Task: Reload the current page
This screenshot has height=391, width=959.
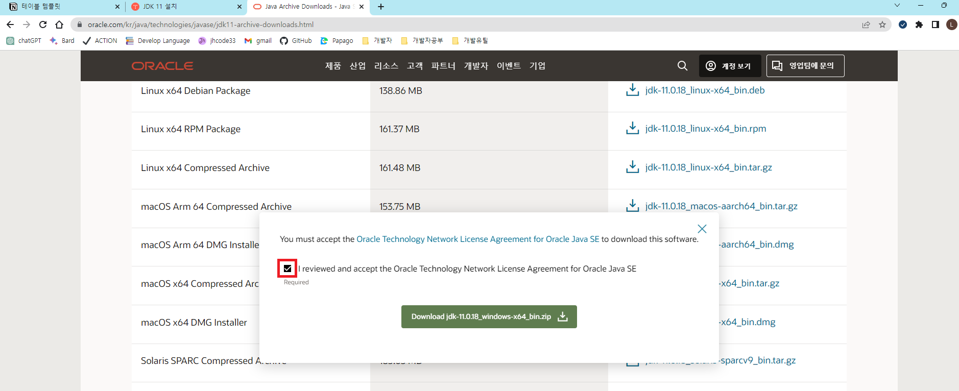Action: click(x=43, y=25)
